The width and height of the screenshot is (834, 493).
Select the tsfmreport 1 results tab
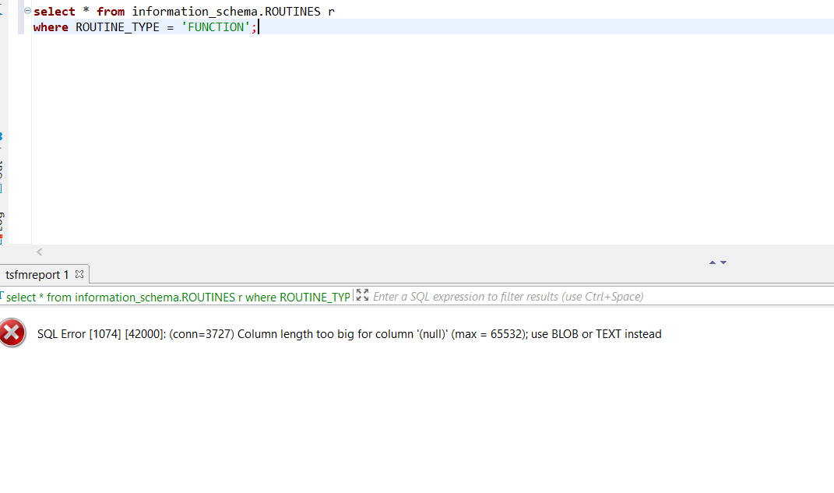pyautogui.click(x=37, y=275)
